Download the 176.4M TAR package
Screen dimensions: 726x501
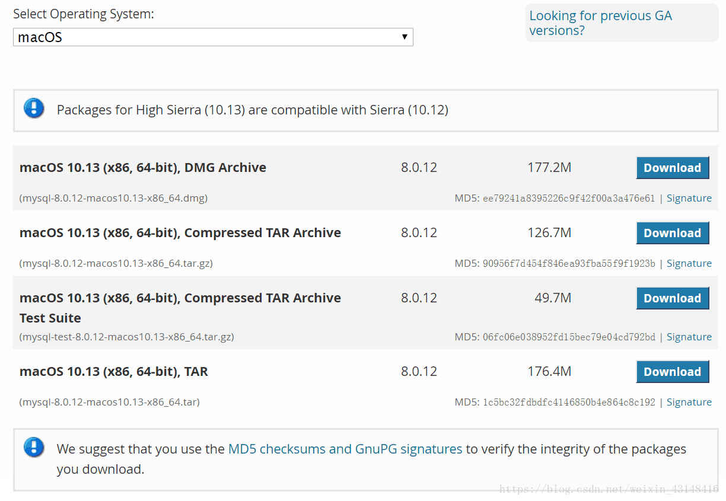[x=672, y=372]
